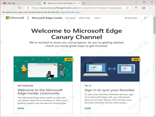
Task: Expand the All Microsoft dropdown
Action: pyautogui.click(x=132, y=18)
